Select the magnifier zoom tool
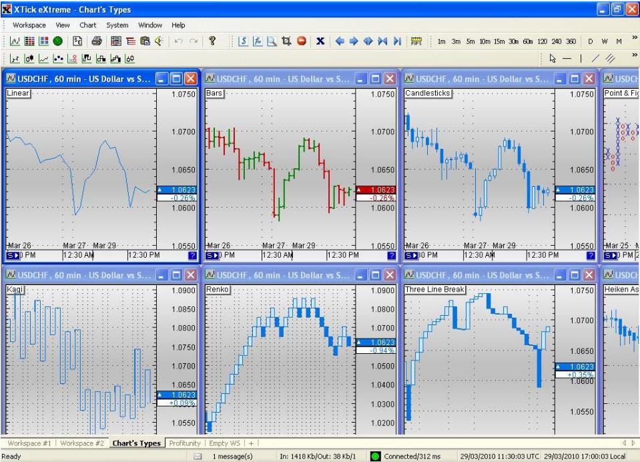Viewport: 640px width, 462px height. 272,41
